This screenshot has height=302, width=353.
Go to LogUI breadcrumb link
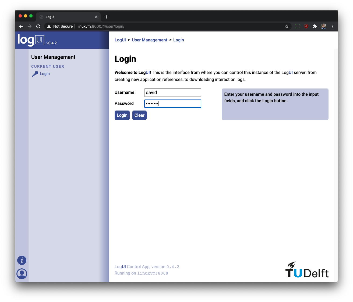[x=120, y=40]
